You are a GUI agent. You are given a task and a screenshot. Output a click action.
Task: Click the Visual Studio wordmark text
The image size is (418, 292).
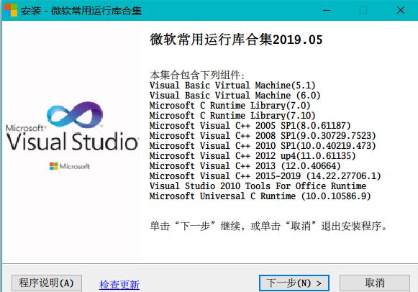72,141
